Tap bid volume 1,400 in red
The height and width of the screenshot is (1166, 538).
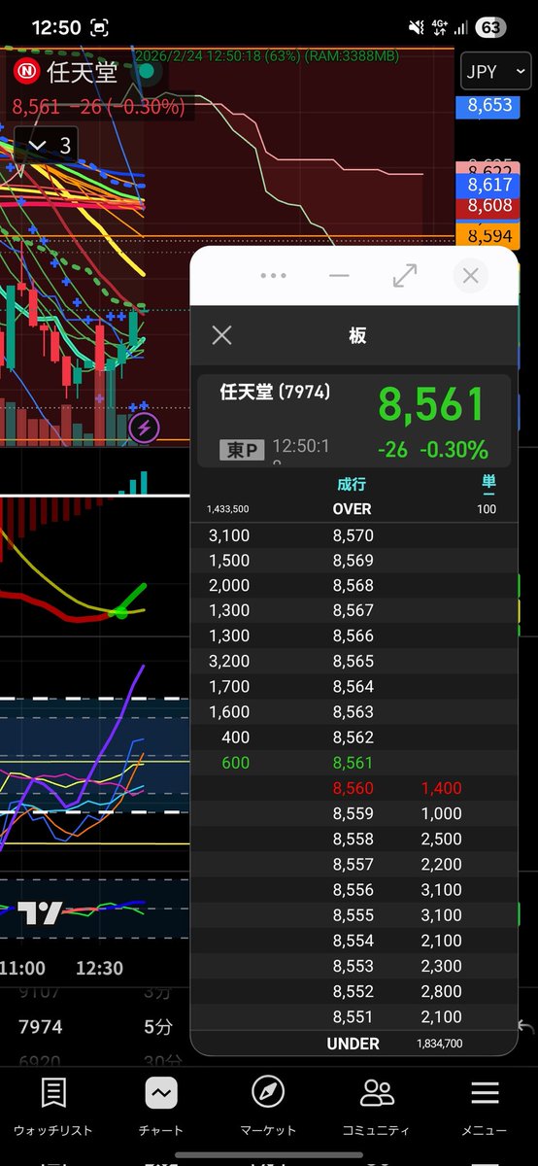pos(441,788)
